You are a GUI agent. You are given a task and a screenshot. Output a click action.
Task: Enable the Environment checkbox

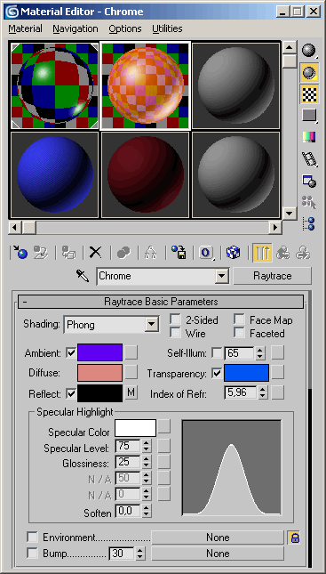[33, 538]
